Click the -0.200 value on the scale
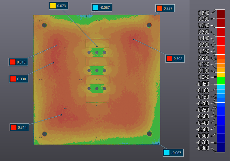The width and height of the screenshot is (230, 161). tap(203, 103)
